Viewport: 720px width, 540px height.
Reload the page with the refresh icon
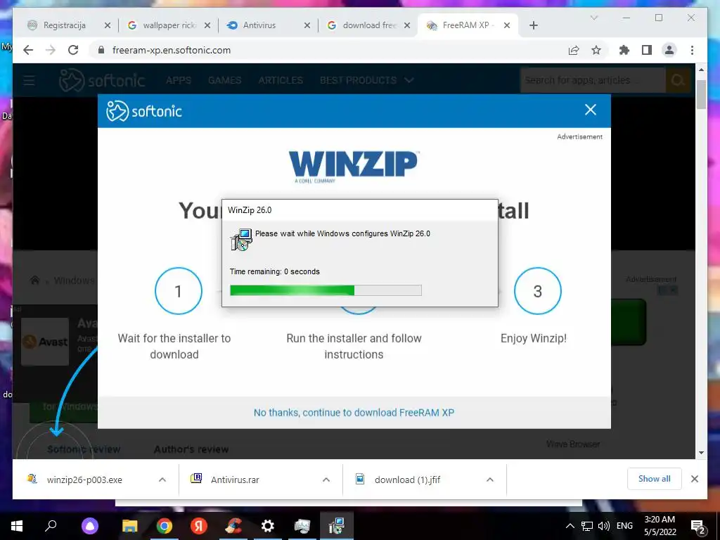pyautogui.click(x=73, y=50)
